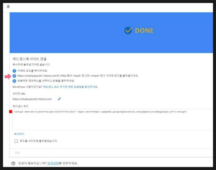Image resolution: width=216 pixels, height=170 pixels.
Task: Open the '고객센터' help center link
Action: click(53, 163)
